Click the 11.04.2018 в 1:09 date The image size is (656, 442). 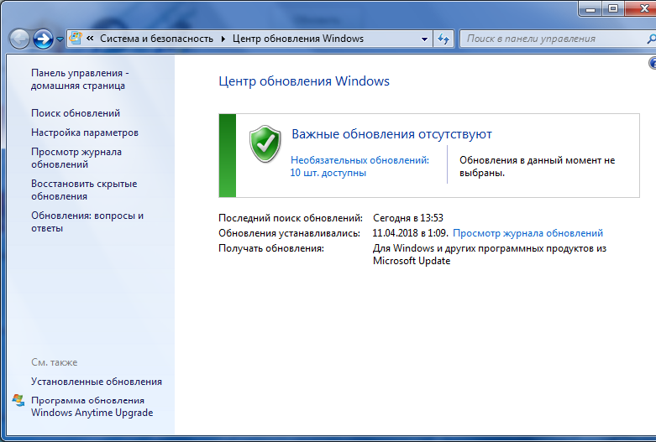pyautogui.click(x=410, y=233)
